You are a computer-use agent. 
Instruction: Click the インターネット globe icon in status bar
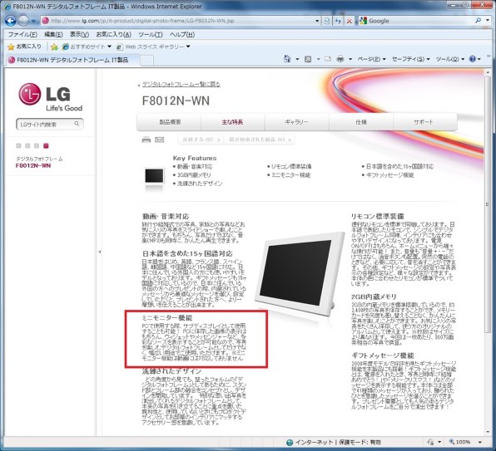point(289,443)
